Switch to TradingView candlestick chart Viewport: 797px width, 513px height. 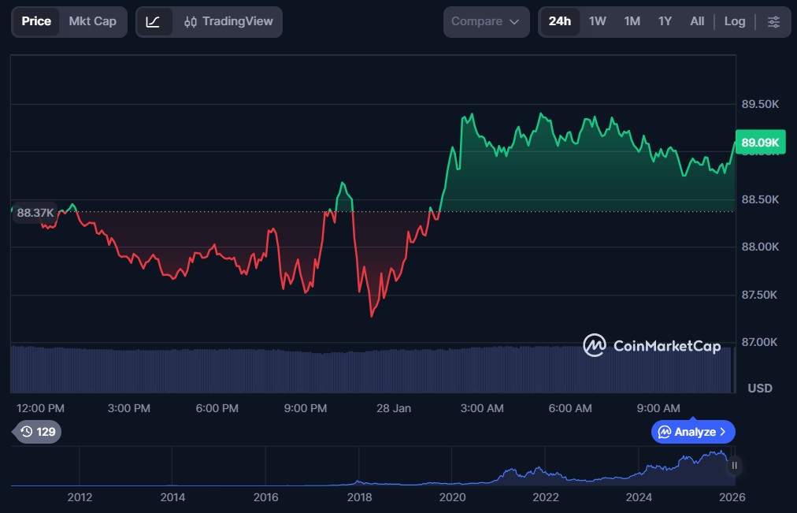point(228,22)
